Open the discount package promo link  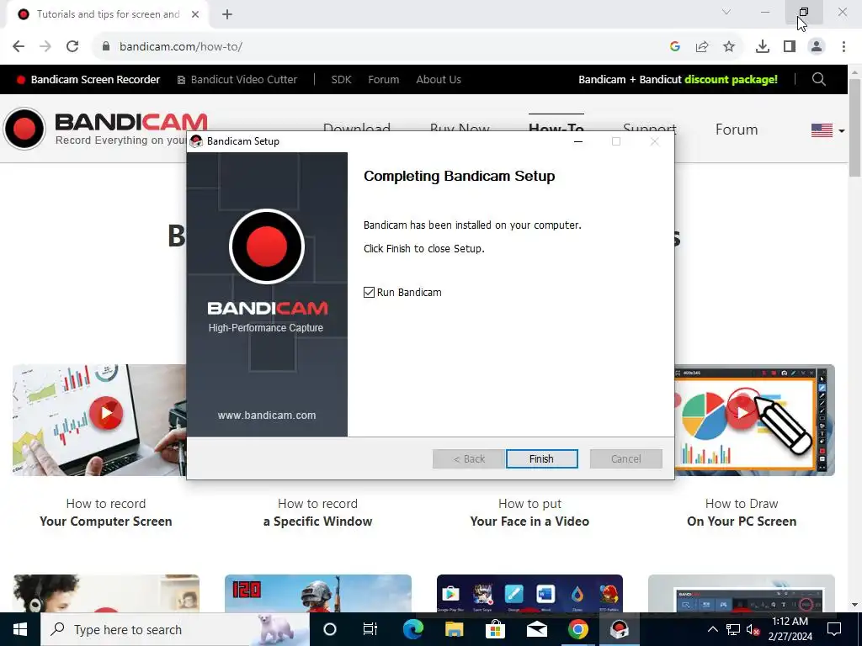point(678,80)
